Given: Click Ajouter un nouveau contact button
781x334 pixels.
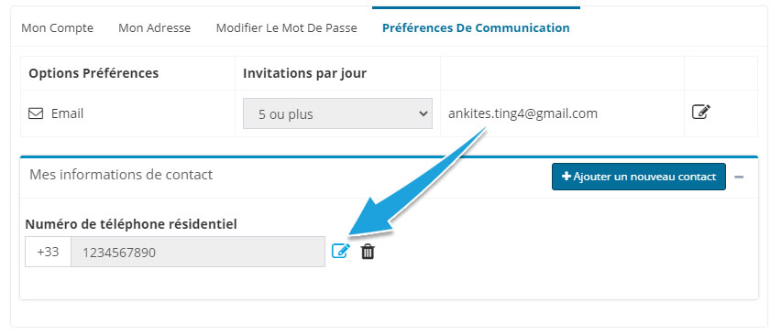Looking at the screenshot, I should point(639,177).
